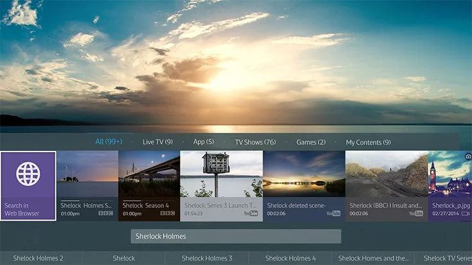Viewport: 472px width, 265px height.
Task: Switch to the App (5) tab
Action: click(x=204, y=142)
